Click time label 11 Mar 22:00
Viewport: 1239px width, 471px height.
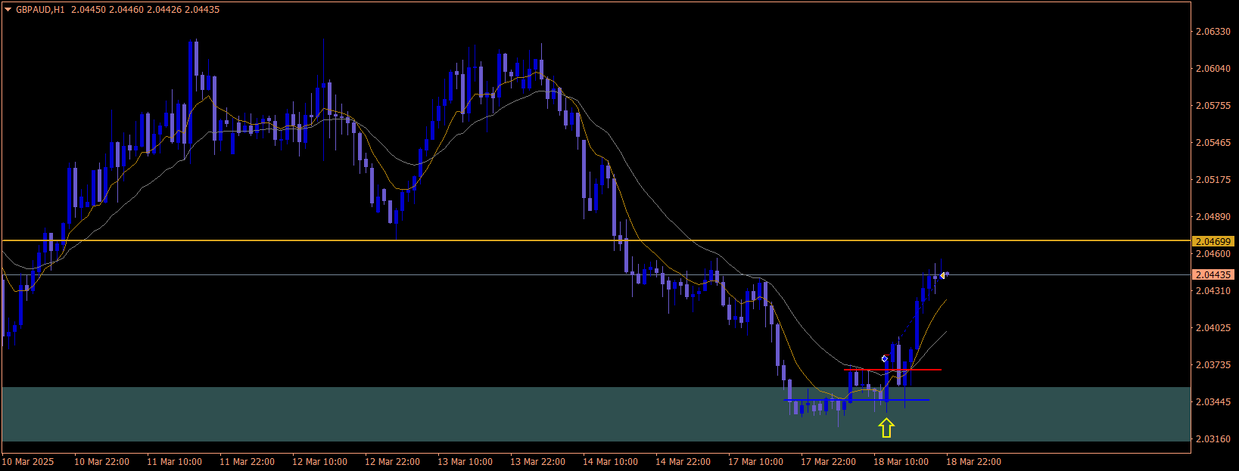coord(247,462)
